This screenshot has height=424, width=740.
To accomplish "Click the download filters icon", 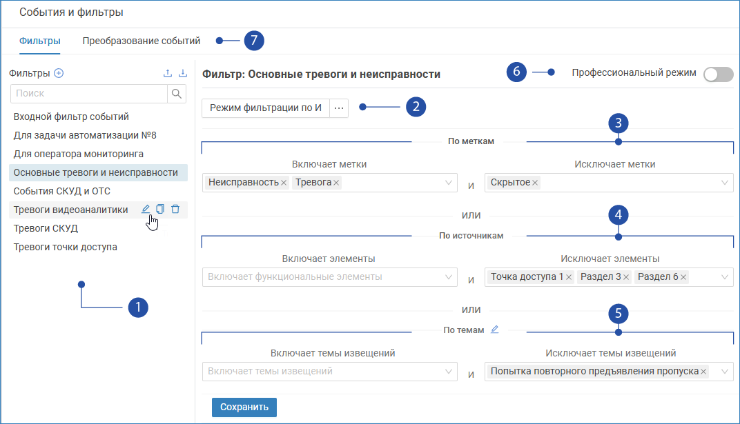I will click(x=183, y=74).
